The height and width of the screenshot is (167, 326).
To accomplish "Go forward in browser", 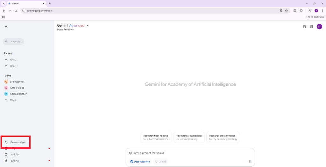I will pos(10,10).
